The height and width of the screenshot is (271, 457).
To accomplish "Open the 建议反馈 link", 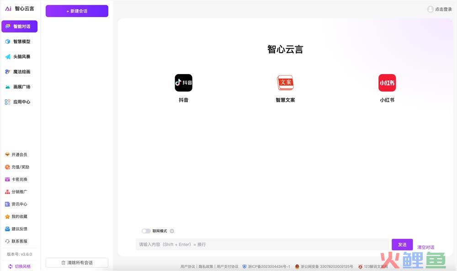I will 19,229.
